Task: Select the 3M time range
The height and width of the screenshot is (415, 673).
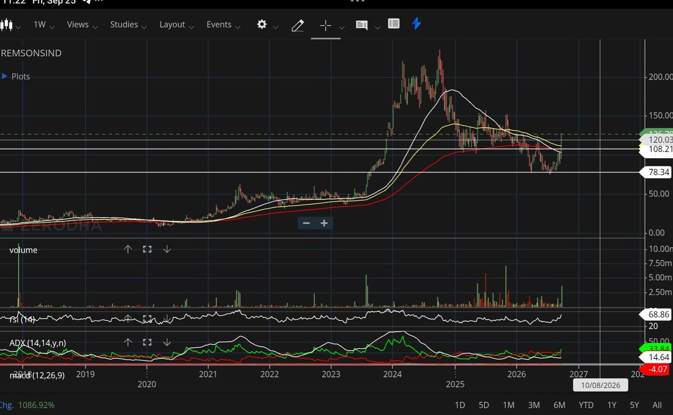Action: (x=534, y=405)
